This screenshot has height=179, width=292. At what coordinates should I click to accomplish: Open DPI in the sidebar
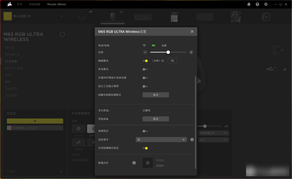8,82
